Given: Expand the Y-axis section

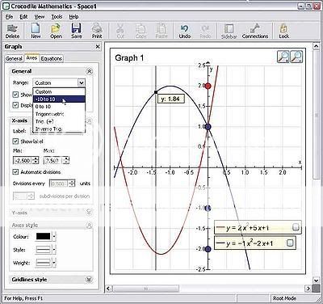Looking at the screenshot, I should pyautogui.click(x=90, y=213).
